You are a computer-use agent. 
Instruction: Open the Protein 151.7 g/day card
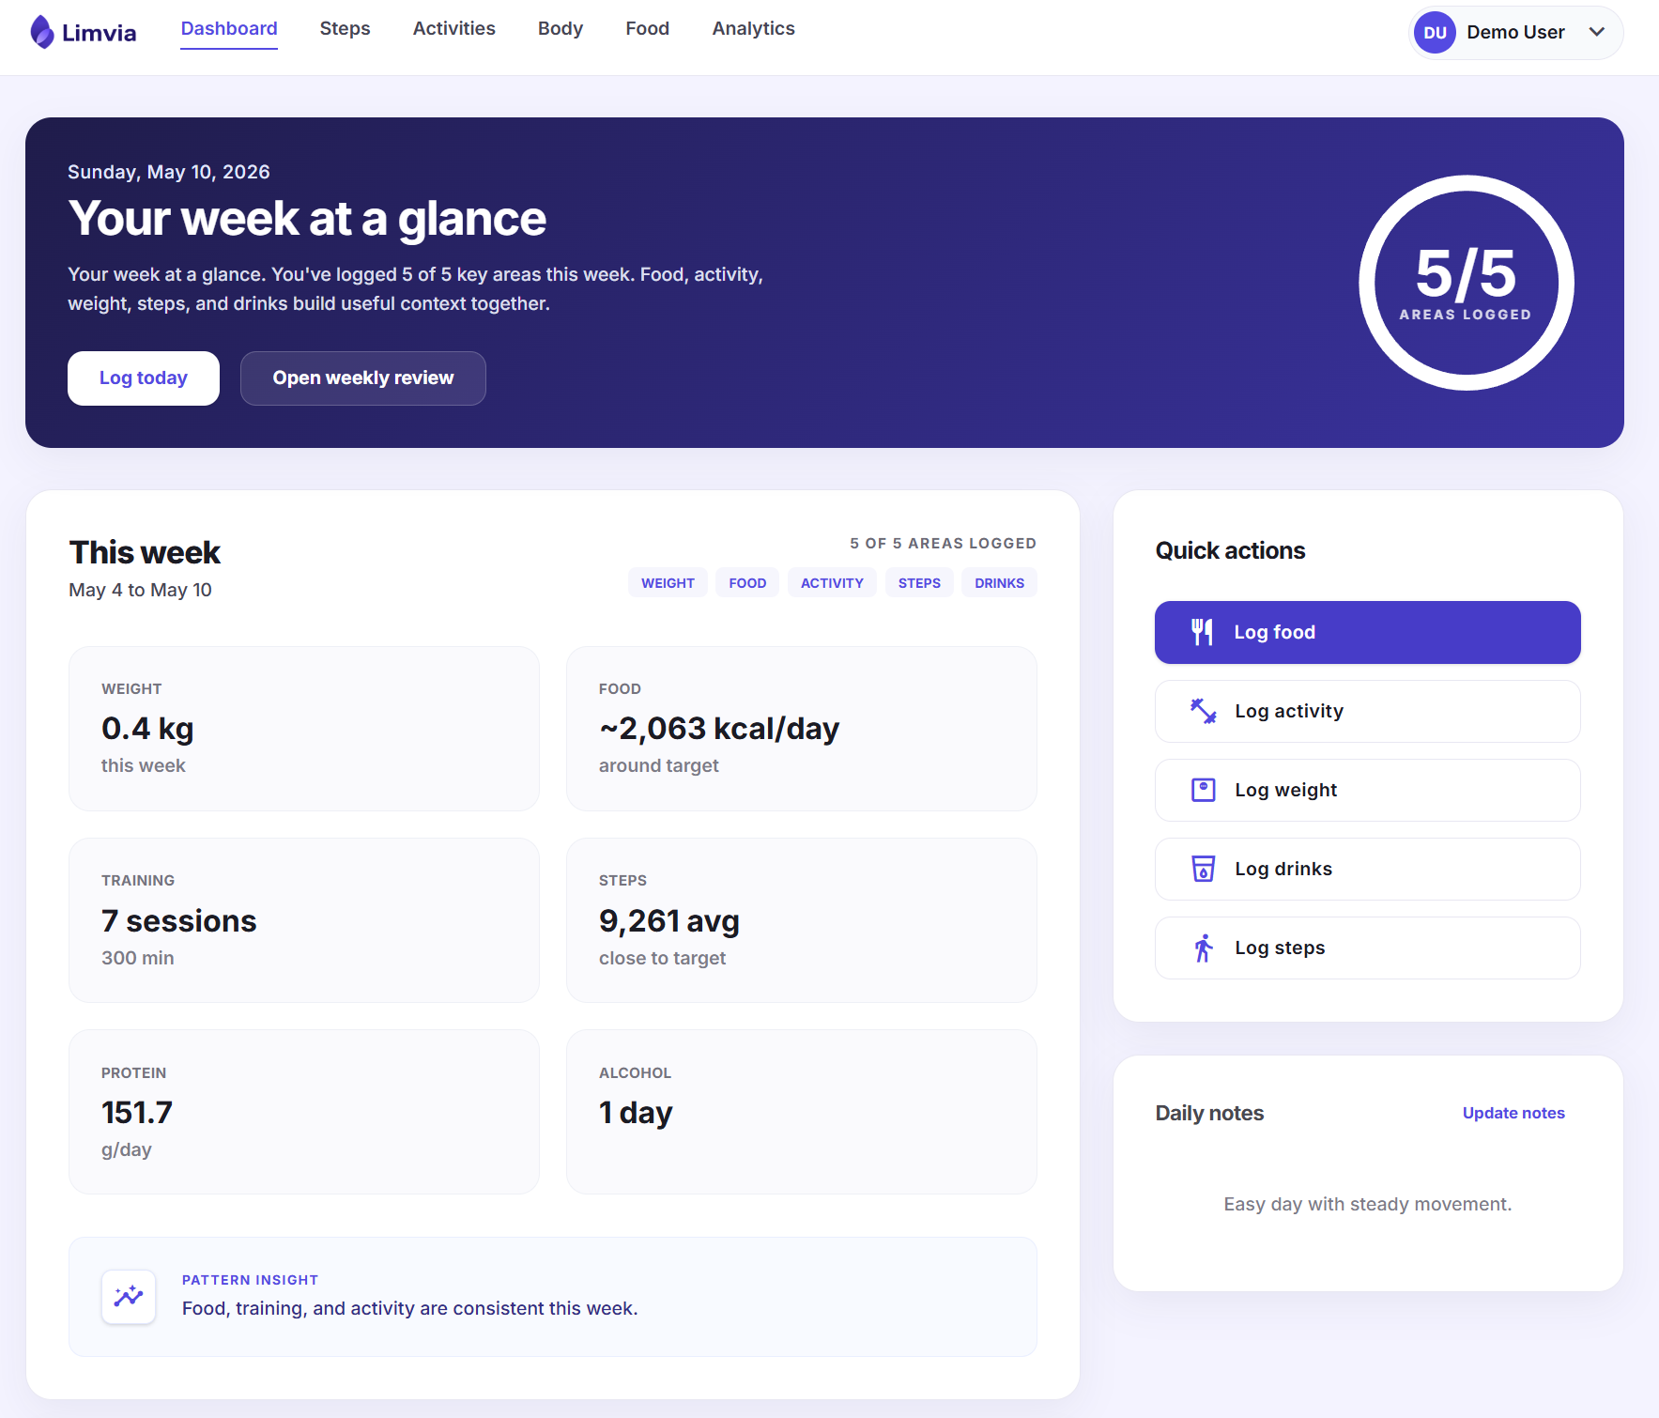(x=304, y=1112)
